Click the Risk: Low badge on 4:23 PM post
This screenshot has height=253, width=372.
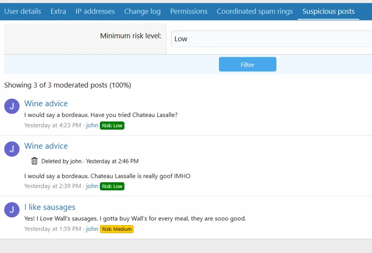click(112, 125)
